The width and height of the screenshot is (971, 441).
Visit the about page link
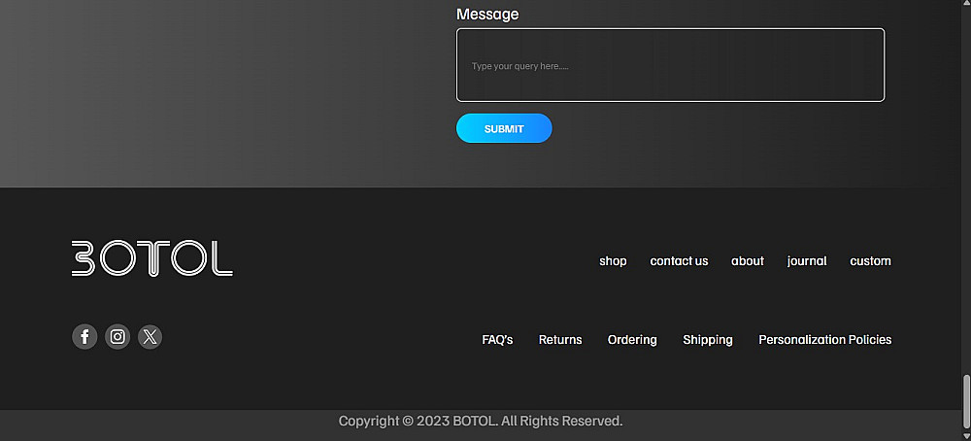[748, 260]
